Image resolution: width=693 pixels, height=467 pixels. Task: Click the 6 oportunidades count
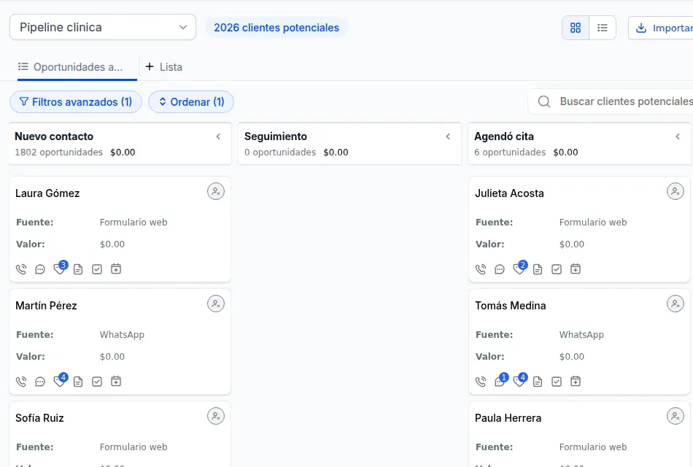coord(510,153)
